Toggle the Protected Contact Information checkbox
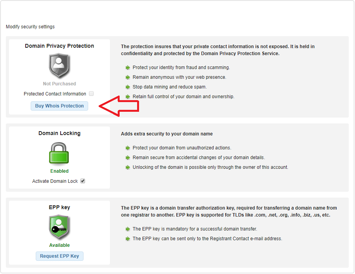The image size is (355, 274). click(91, 94)
